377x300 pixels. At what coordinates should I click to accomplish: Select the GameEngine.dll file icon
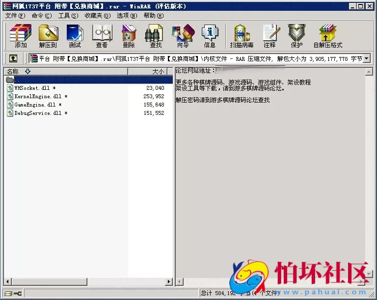pyautogui.click(x=10, y=105)
